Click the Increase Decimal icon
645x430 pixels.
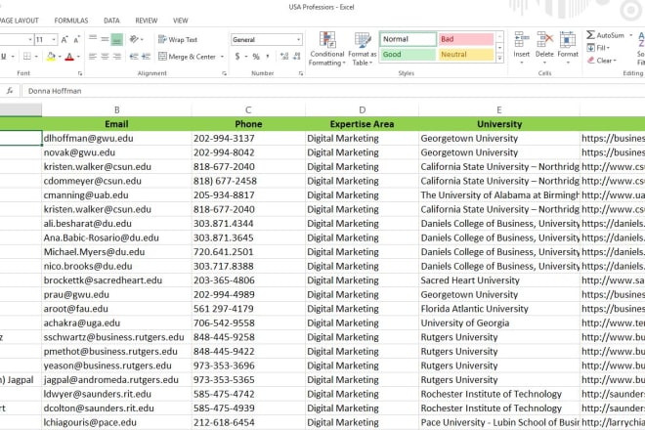pyautogui.click(x=284, y=57)
